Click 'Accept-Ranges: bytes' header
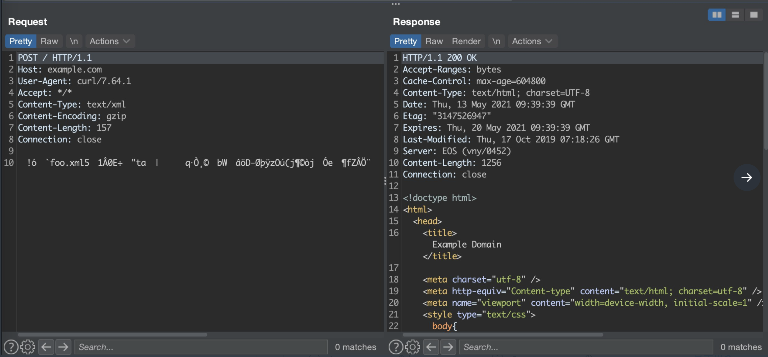 (x=452, y=70)
